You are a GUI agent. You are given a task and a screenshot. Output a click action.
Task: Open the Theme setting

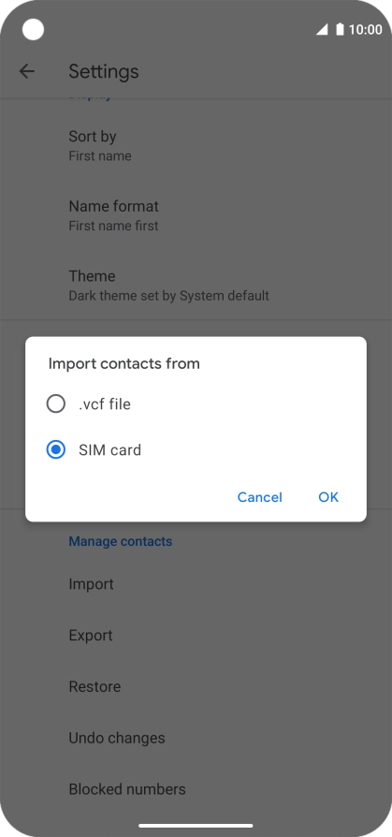pyautogui.click(x=196, y=285)
